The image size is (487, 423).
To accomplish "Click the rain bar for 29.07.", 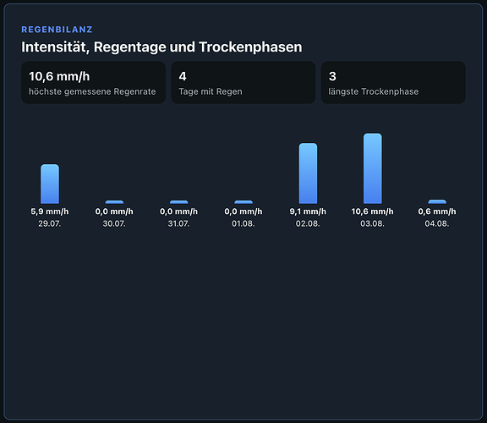I will tap(50, 184).
